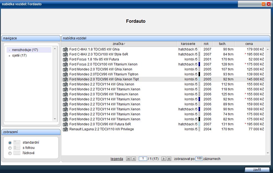Click dark blue color swatch of Ford Focus 2.0 Titanium

click(x=199, y=64)
